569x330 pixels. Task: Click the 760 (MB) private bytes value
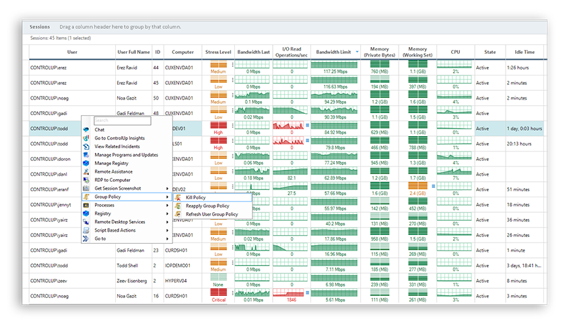[380, 71]
